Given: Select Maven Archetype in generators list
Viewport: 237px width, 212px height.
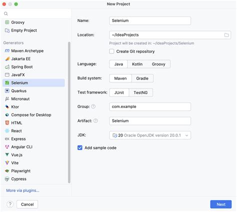Looking at the screenshot, I should point(33,51).
